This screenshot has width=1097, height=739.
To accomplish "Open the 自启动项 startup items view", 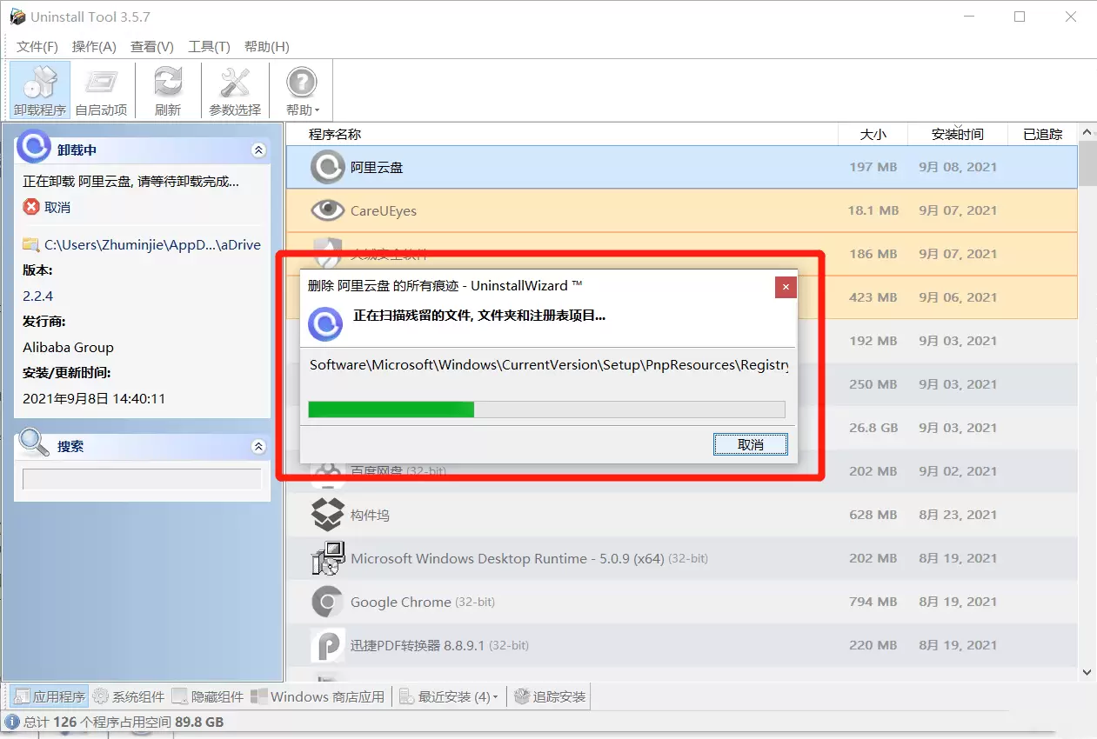I will pyautogui.click(x=101, y=90).
